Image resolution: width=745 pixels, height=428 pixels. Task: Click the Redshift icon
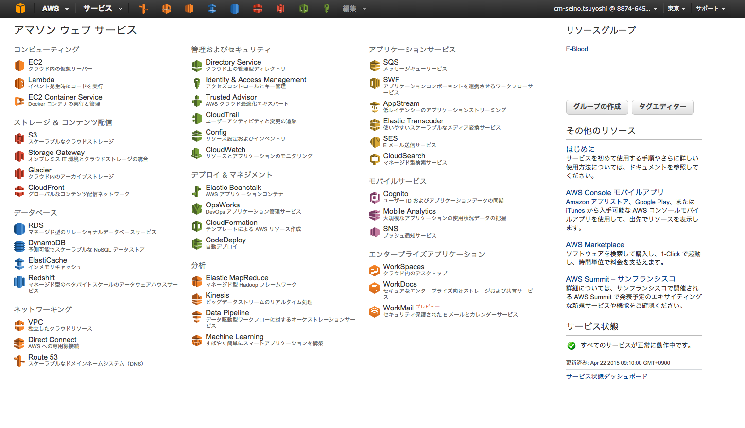[x=19, y=281]
